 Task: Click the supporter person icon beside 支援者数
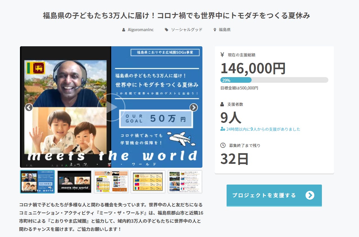[222, 104]
